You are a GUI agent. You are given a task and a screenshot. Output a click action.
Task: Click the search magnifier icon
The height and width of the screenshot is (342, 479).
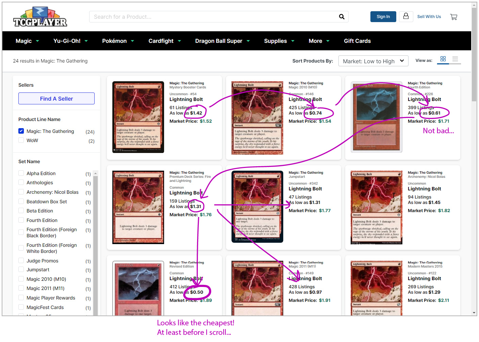341,17
